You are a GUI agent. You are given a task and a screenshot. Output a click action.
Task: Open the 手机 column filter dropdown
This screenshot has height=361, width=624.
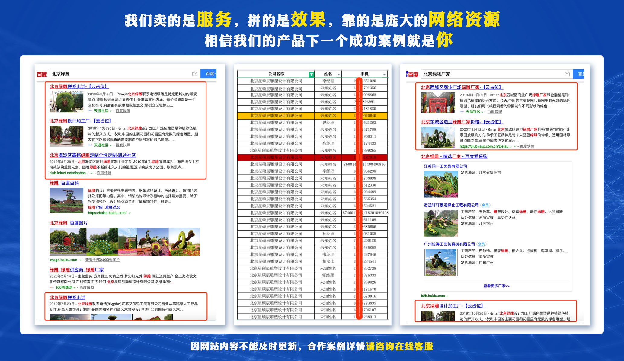(384, 74)
